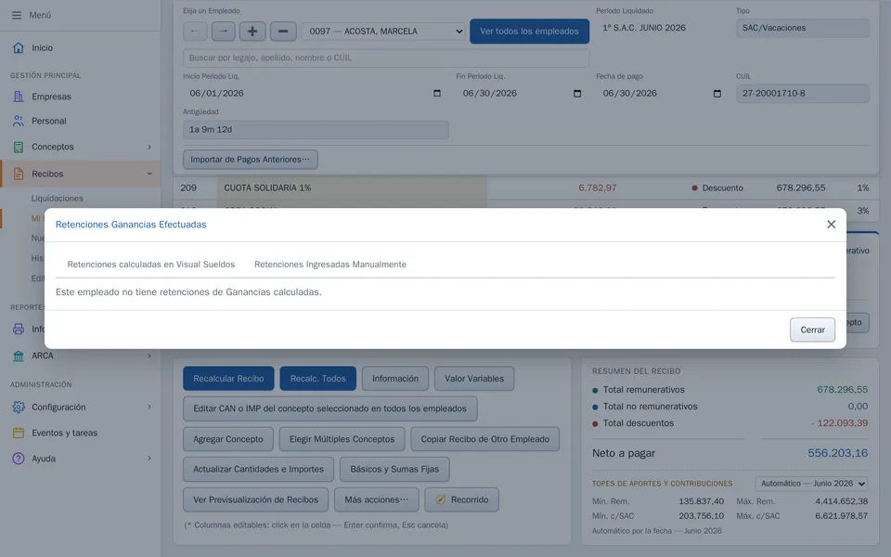This screenshot has width=891, height=557.
Task: Open the Fecha de pago calendar picker
Action: [x=717, y=93]
